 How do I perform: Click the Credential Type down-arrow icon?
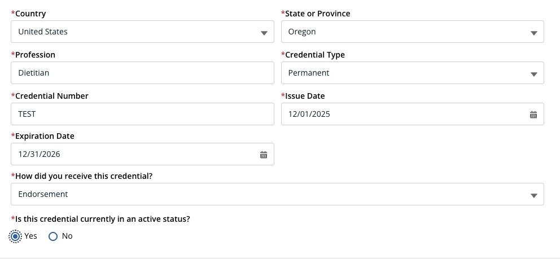point(533,74)
